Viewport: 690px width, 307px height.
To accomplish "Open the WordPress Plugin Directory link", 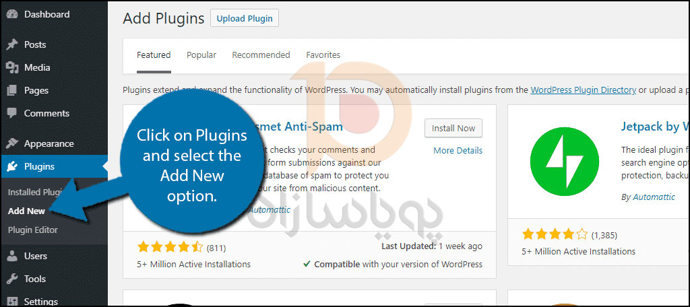I will (x=583, y=90).
